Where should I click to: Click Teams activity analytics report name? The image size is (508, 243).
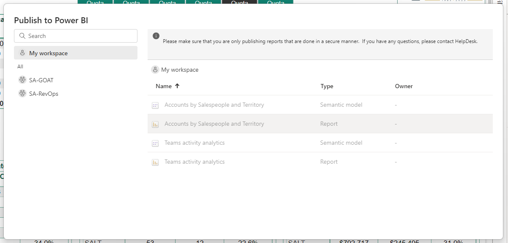195,162
